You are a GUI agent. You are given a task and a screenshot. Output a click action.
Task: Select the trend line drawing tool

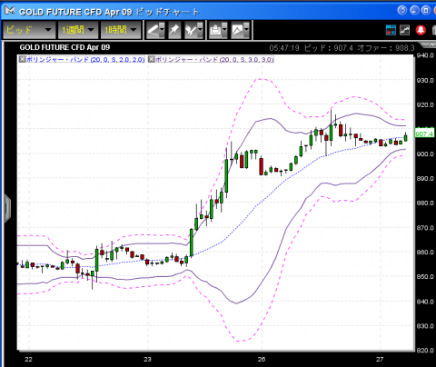pos(154,30)
